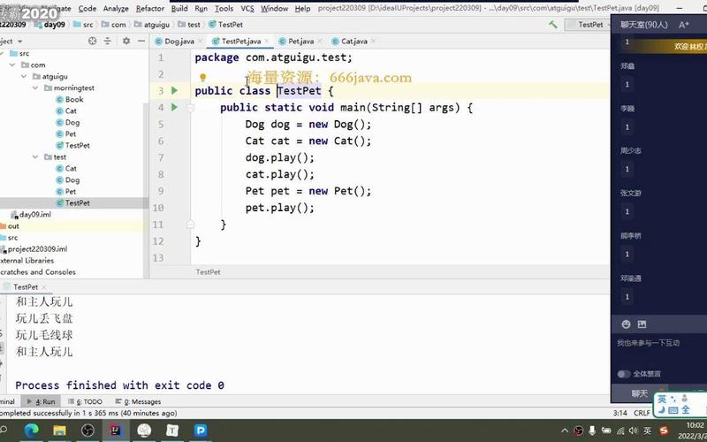This screenshot has width=707, height=442.
Task: Open Microsoft Edge from the taskbar
Action: coord(32,430)
